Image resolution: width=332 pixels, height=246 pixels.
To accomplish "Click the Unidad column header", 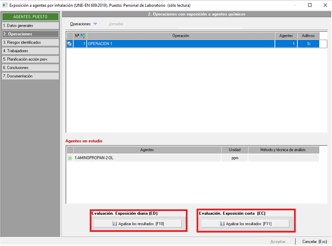I will (234, 150).
